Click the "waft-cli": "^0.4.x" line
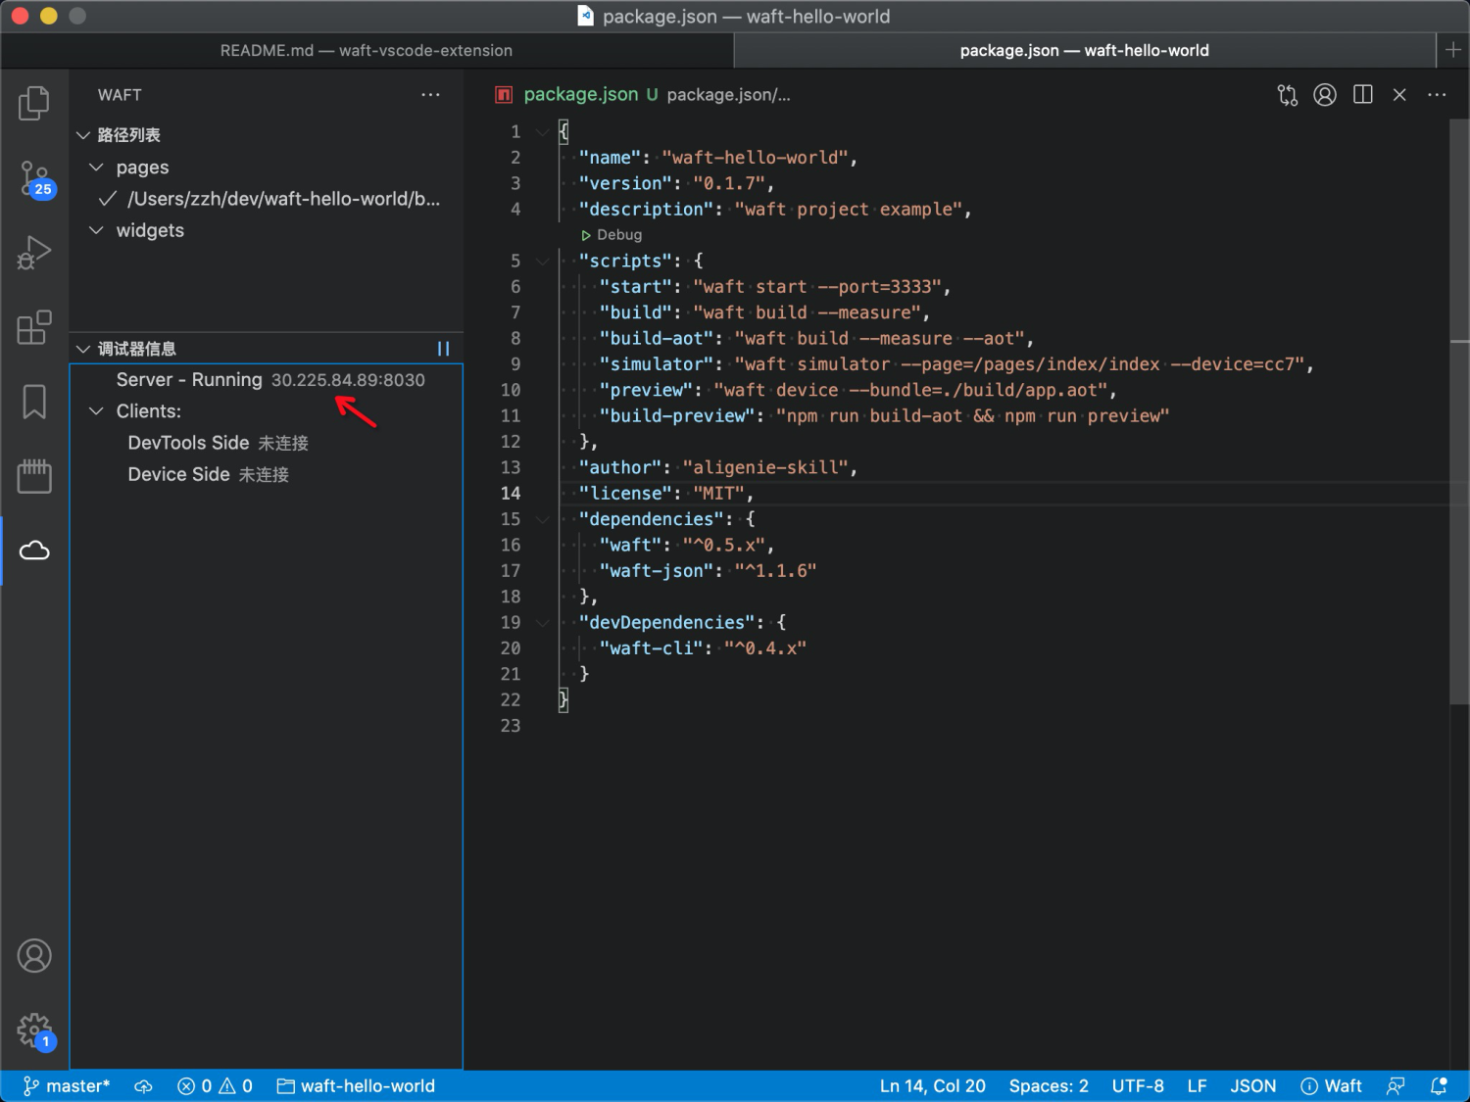This screenshot has height=1102, width=1470. click(703, 648)
